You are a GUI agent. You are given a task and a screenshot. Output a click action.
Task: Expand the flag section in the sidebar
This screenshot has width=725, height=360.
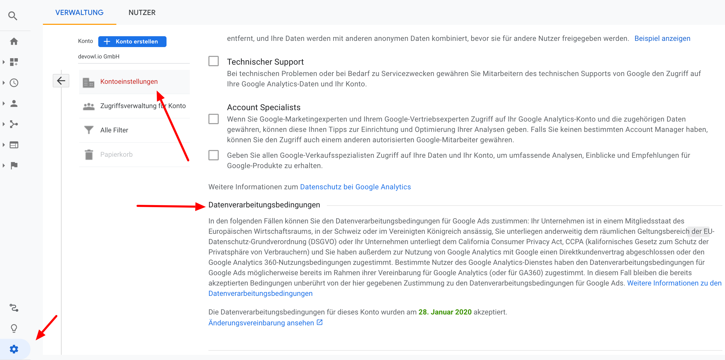[4, 166]
